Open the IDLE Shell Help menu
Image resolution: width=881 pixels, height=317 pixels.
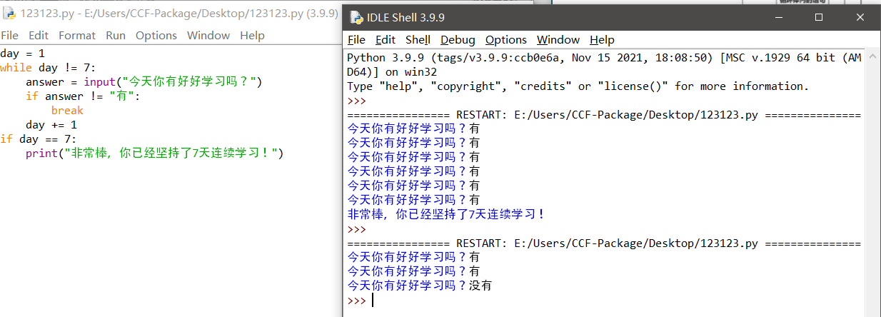tap(602, 40)
